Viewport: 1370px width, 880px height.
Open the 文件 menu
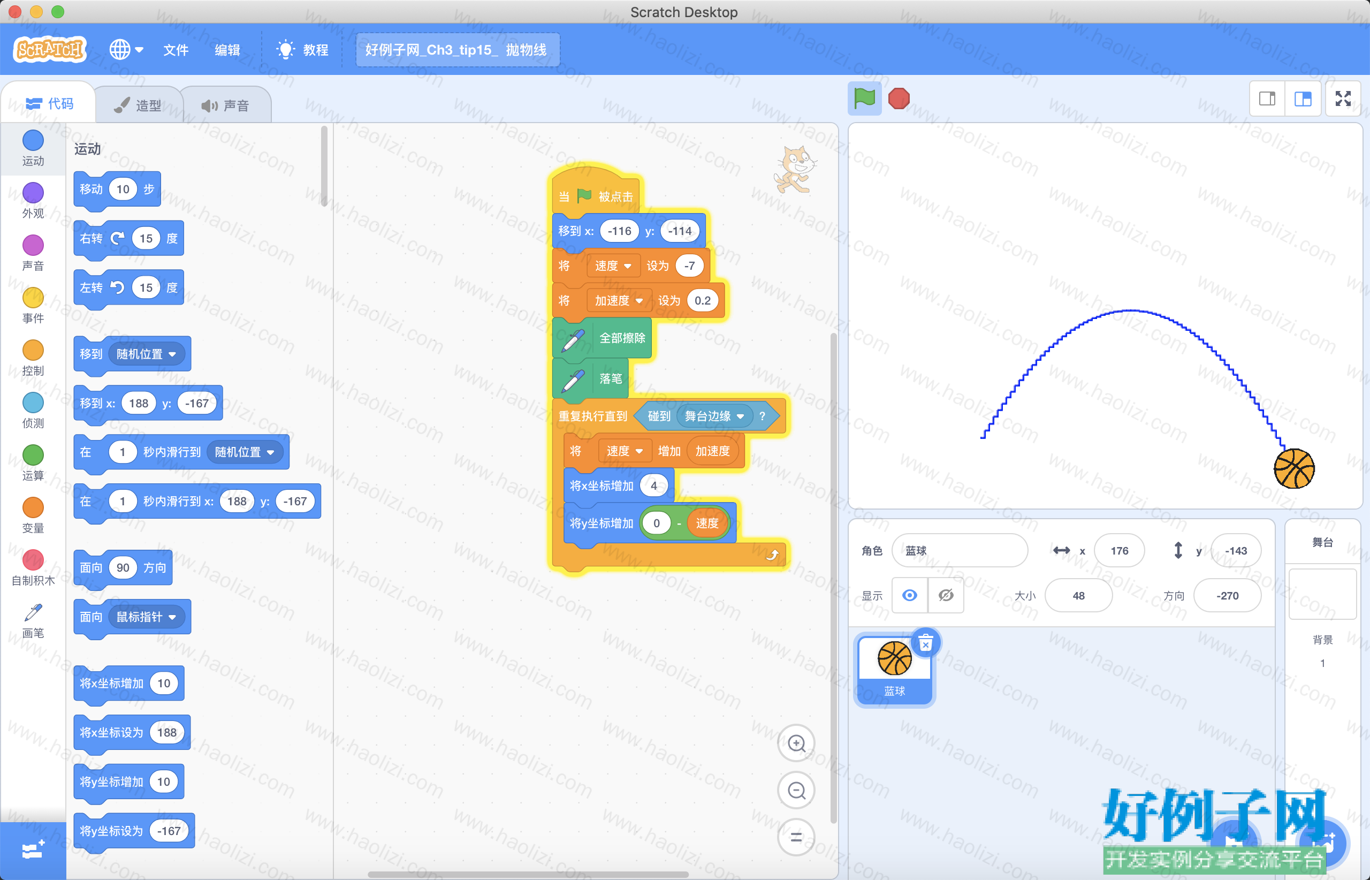tap(176, 50)
